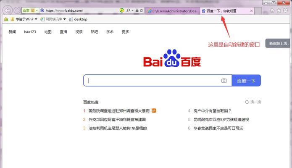Click the Baidu paw favicon in address bar
This screenshot has width=292, height=168.
point(42,10)
